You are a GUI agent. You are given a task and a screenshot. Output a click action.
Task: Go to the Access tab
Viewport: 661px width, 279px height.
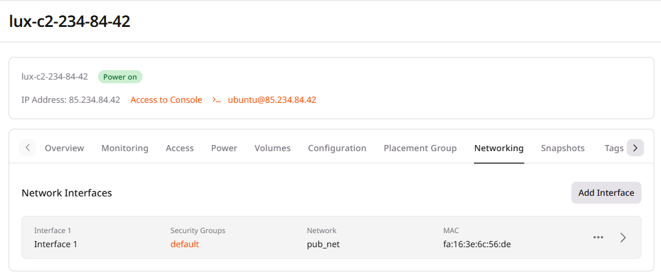[180, 148]
